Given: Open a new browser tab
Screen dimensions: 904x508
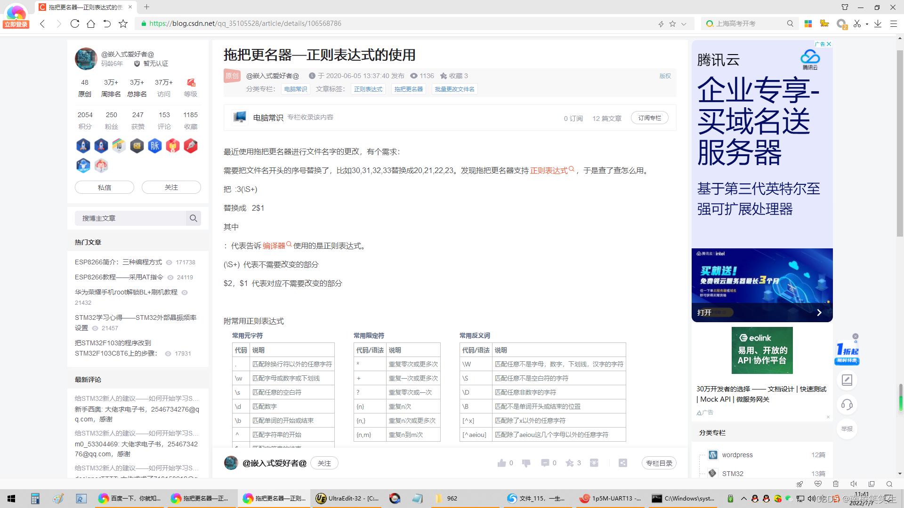Looking at the screenshot, I should pyautogui.click(x=146, y=7).
